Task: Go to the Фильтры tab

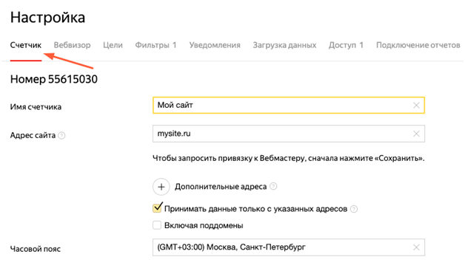Action: click(155, 45)
